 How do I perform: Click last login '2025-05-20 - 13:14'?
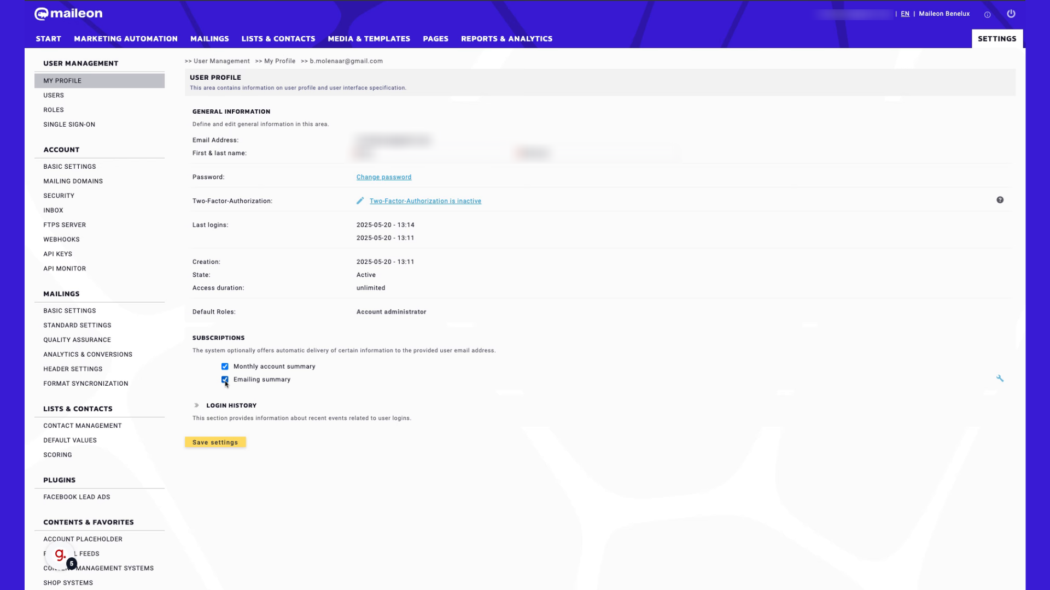386,225
